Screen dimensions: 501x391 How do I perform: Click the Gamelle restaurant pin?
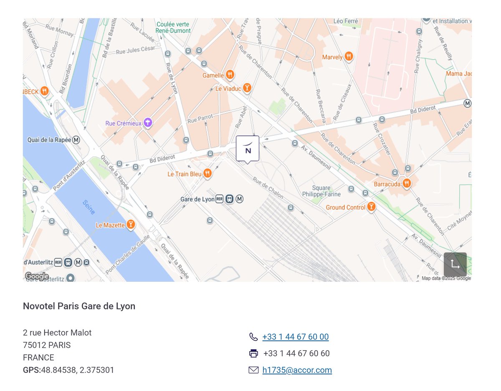(x=230, y=75)
